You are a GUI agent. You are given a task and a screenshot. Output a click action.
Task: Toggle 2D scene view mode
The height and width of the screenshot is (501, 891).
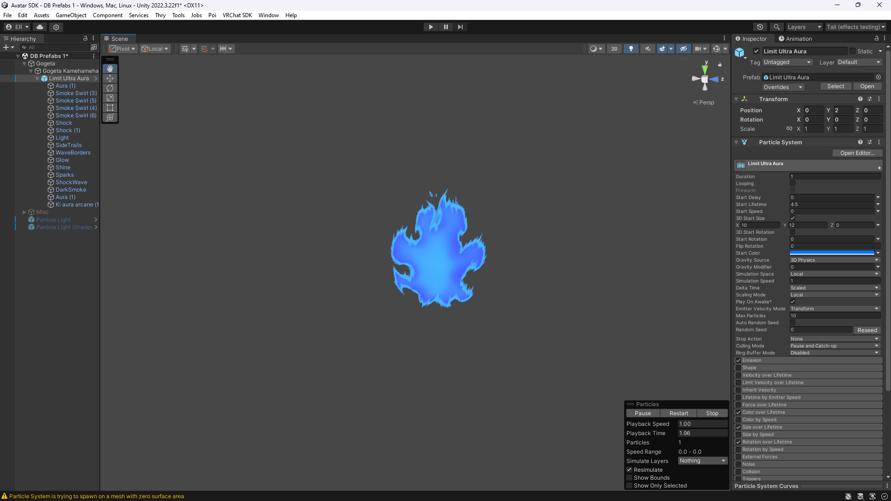614,49
